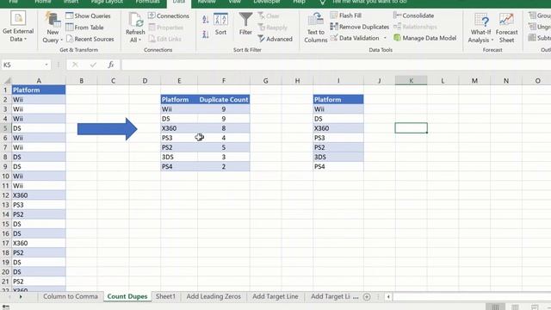This screenshot has height=310, width=551.
Task: Select the Count Dupes sheet tab
Action: [127, 296]
